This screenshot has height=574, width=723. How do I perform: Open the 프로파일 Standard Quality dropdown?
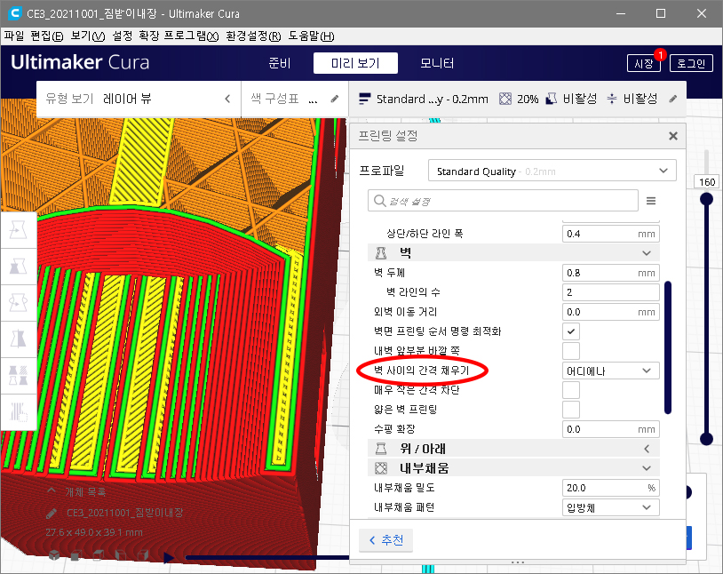(552, 171)
